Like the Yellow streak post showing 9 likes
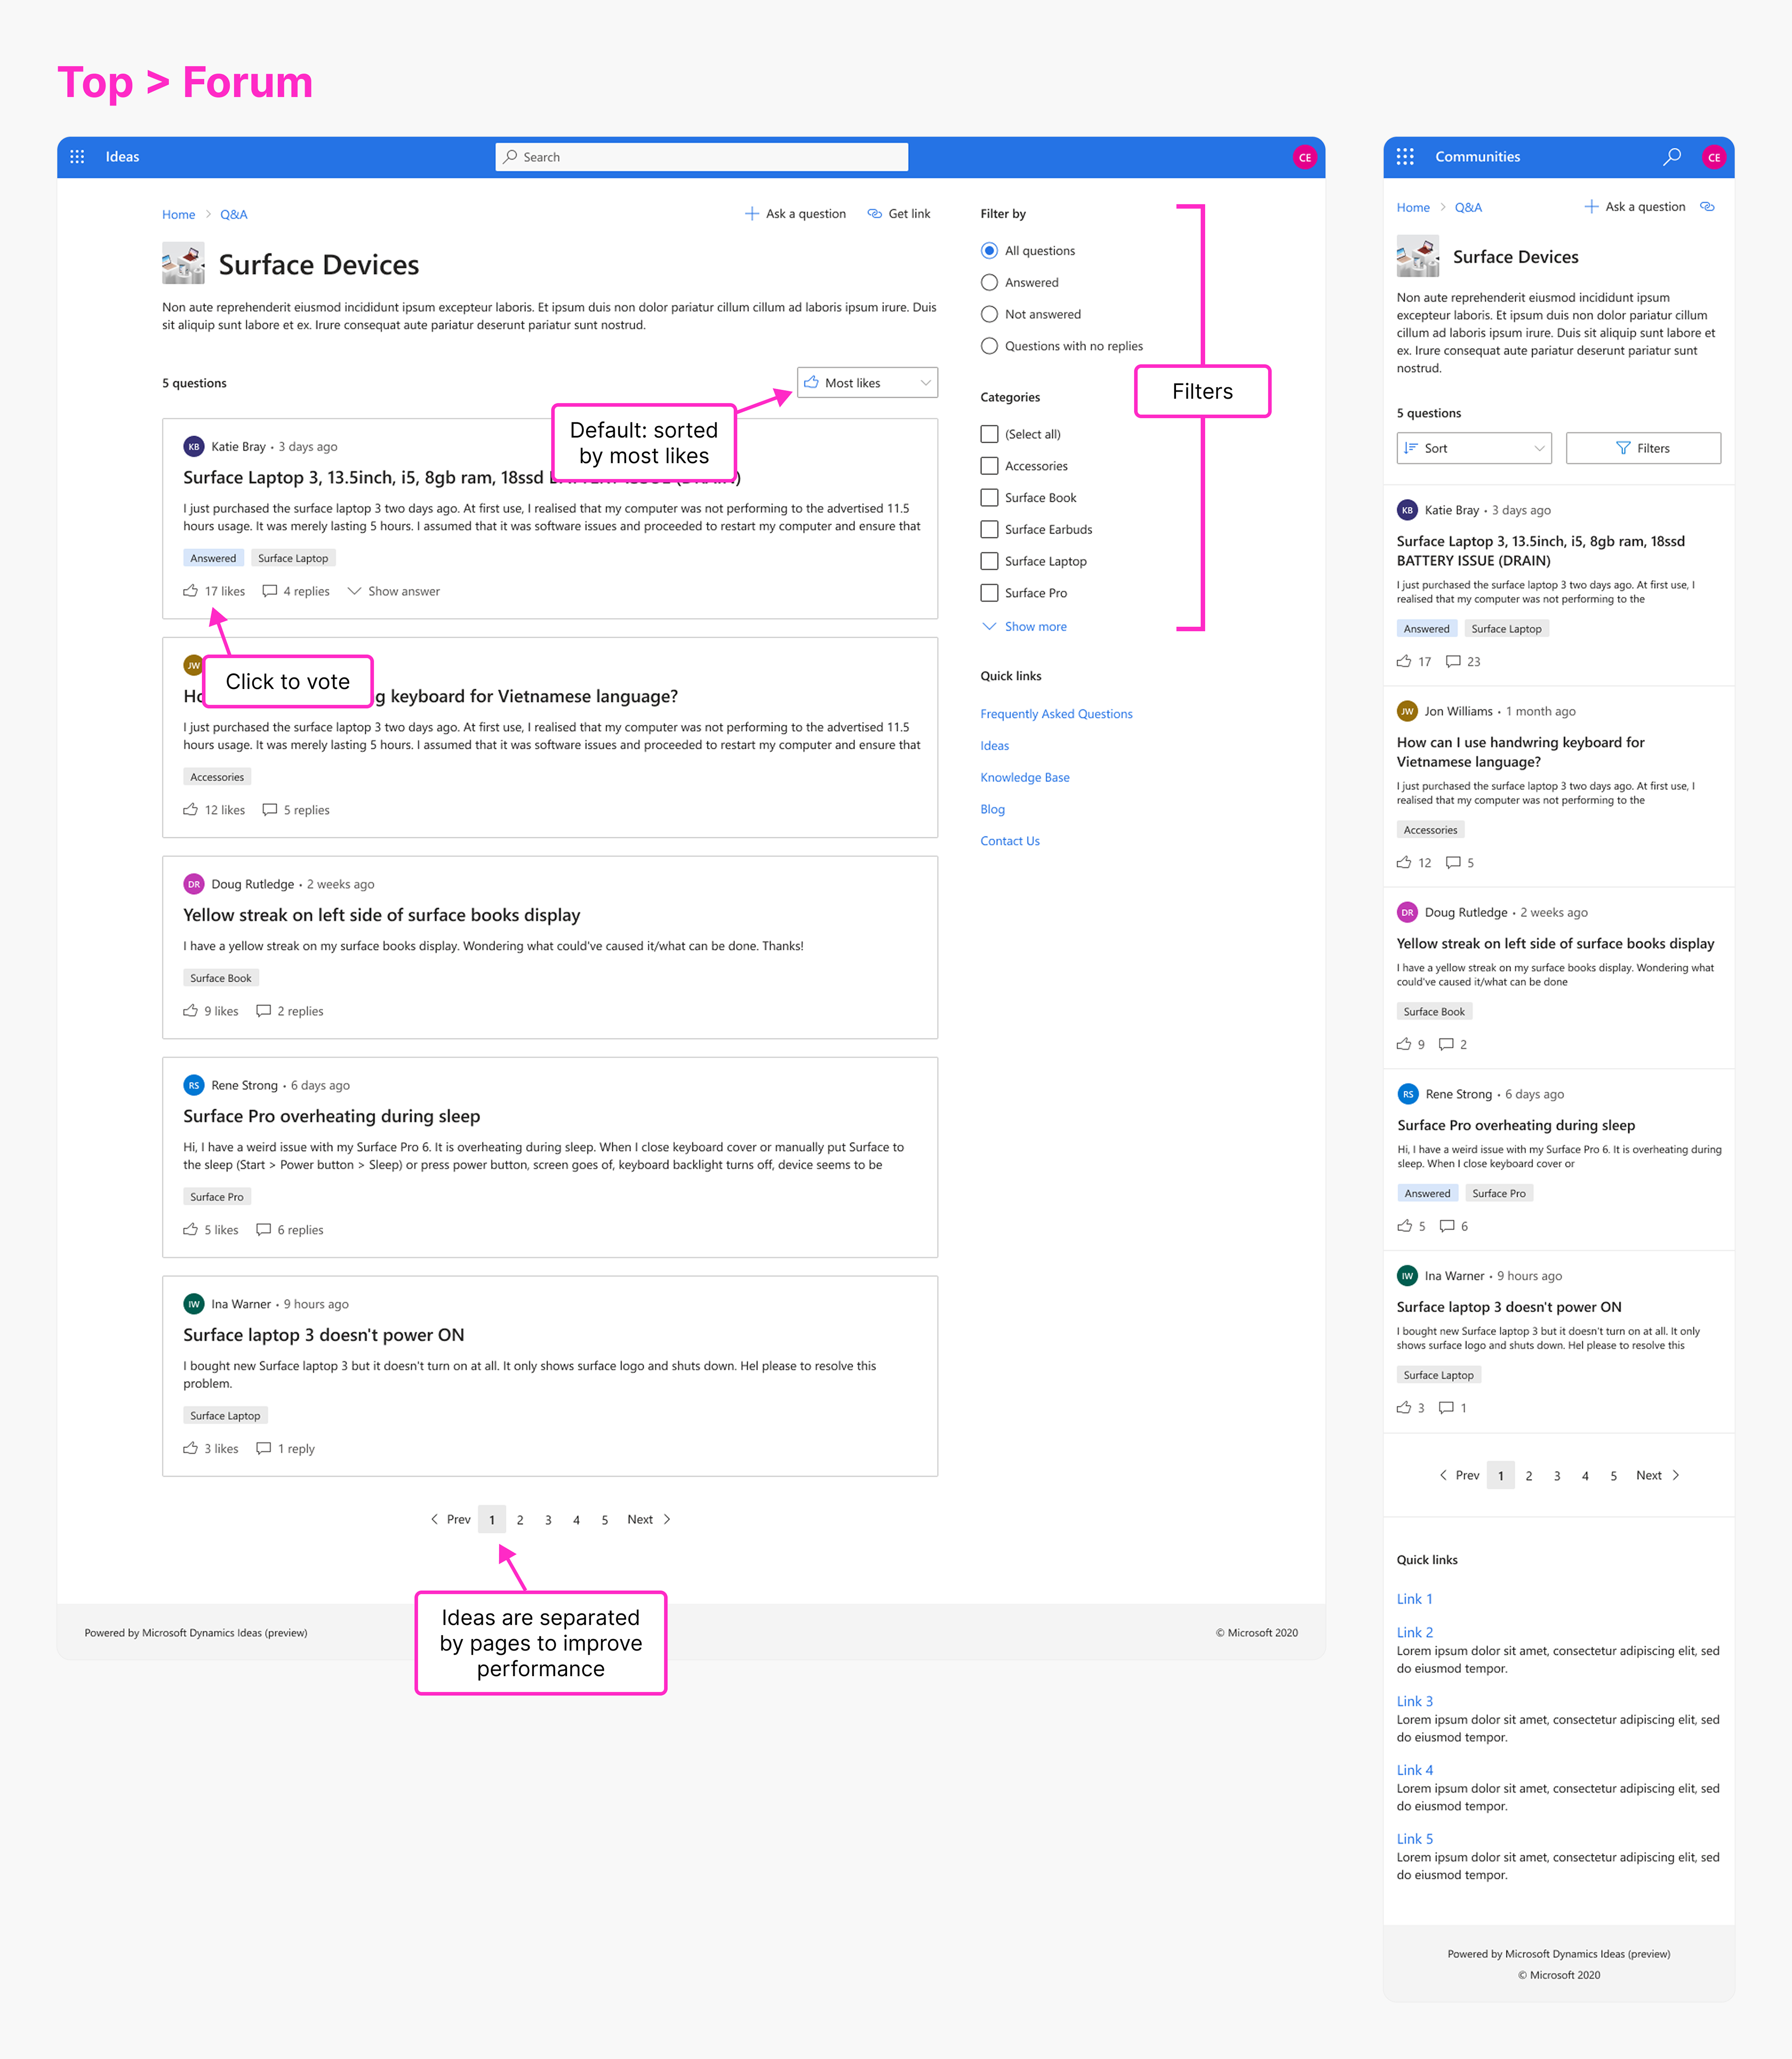 (x=190, y=1011)
